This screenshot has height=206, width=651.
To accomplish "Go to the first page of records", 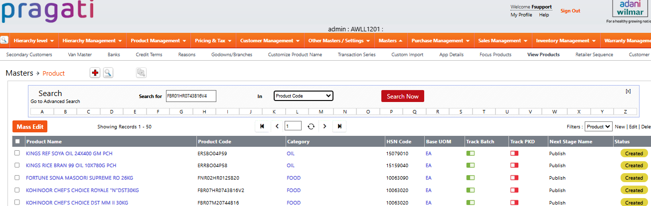I will tap(262, 126).
